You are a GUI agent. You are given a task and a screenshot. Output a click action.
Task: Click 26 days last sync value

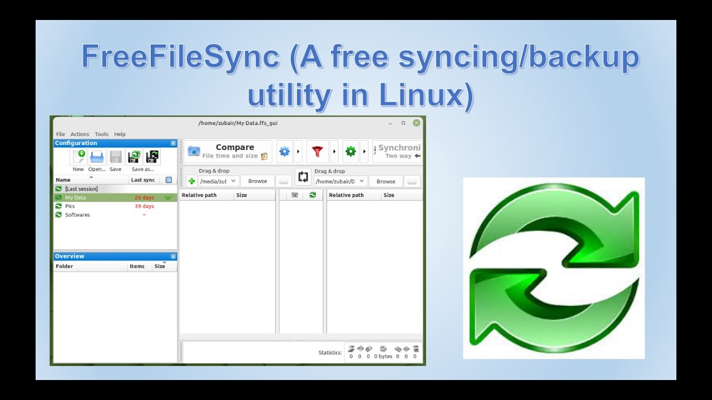tap(144, 197)
